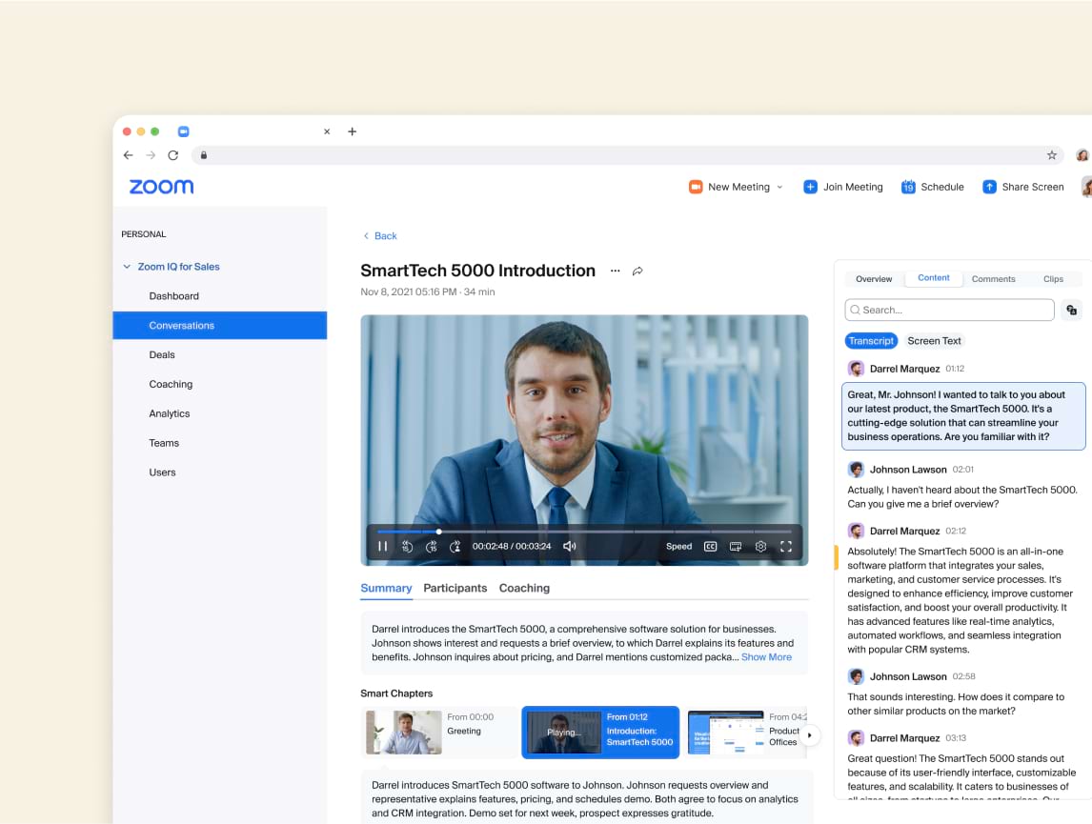This screenshot has height=824, width=1092.
Task: Switch to the Screen Text view
Action: pyautogui.click(x=934, y=340)
